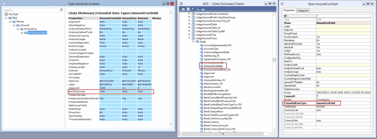Click the Name property value field
The width and height of the screenshot is (377, 139).
[343, 23]
